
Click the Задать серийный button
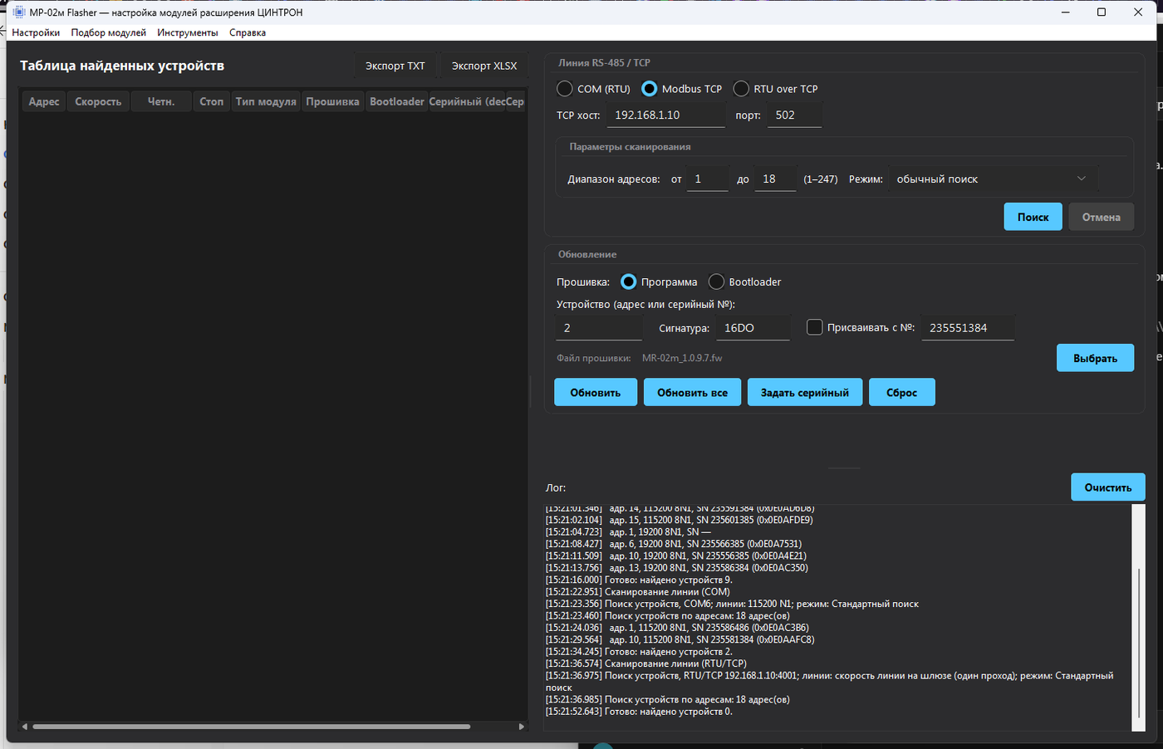pos(805,393)
